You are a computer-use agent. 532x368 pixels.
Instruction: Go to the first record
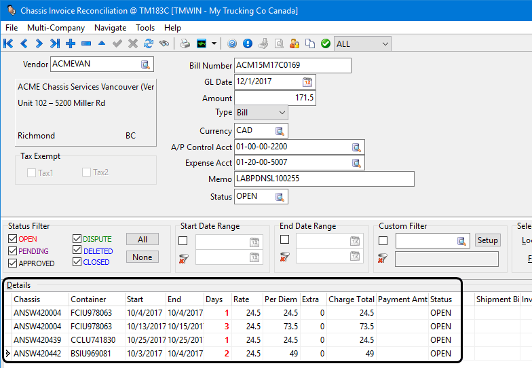[8, 43]
